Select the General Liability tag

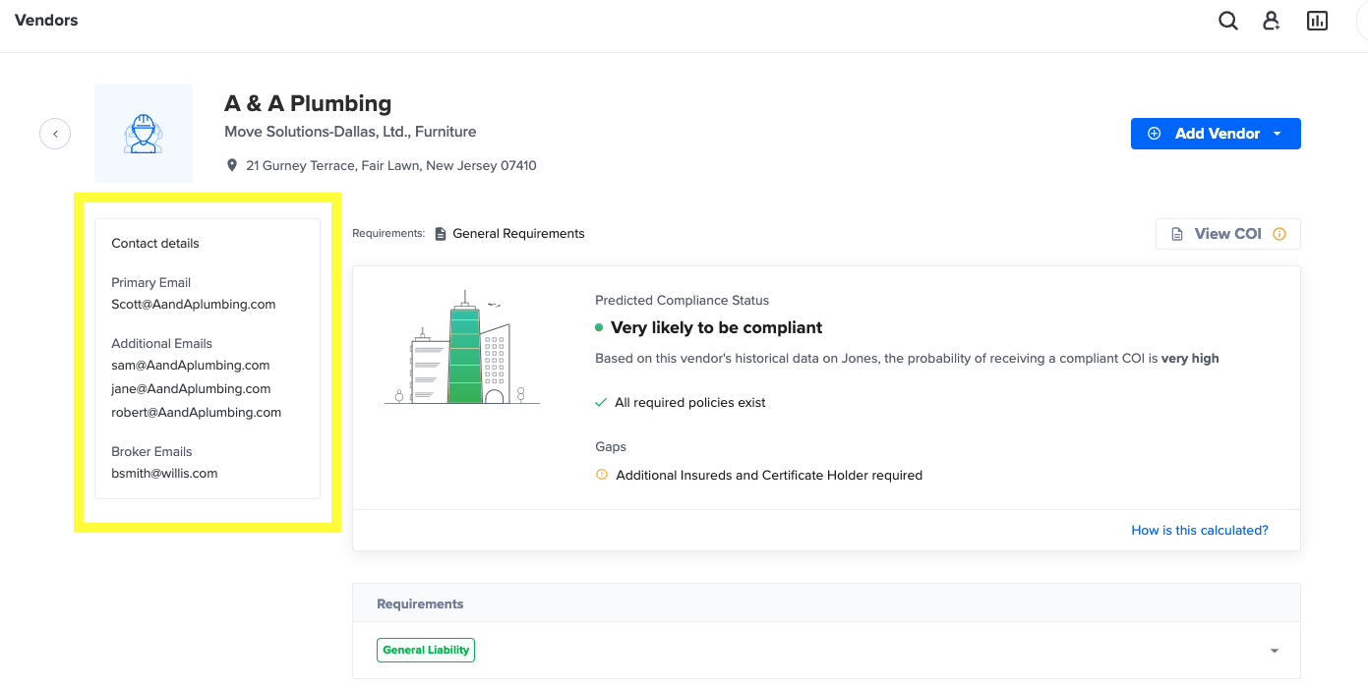(426, 650)
